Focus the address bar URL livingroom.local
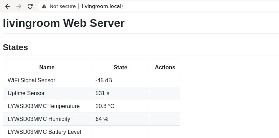Viewport: 279px width, 138px height. pos(102,6)
